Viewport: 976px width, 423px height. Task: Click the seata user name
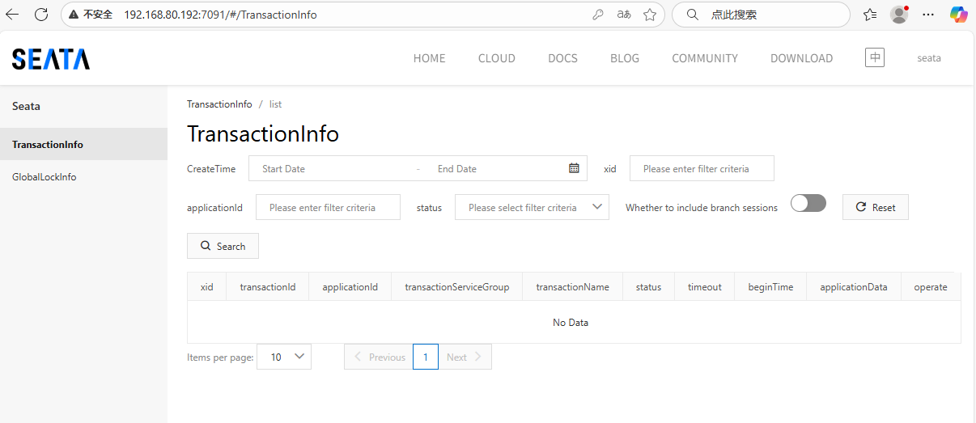(929, 58)
